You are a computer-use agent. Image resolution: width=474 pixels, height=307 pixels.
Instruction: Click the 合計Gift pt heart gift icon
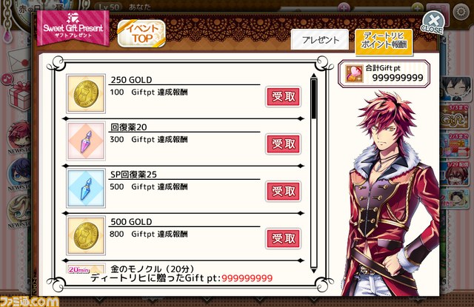click(354, 74)
